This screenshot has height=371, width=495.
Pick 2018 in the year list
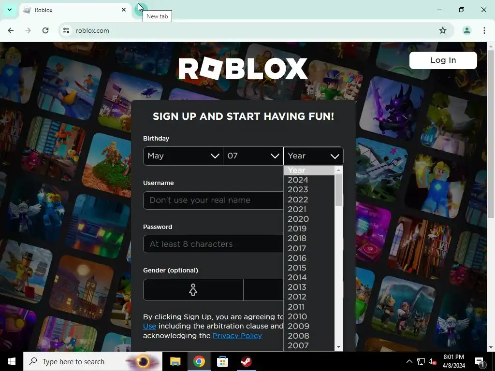pyautogui.click(x=309, y=239)
